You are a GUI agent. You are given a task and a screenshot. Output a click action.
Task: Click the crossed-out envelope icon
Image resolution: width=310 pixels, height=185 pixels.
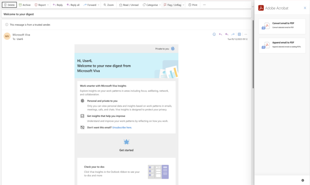pyautogui.click(x=82, y=127)
